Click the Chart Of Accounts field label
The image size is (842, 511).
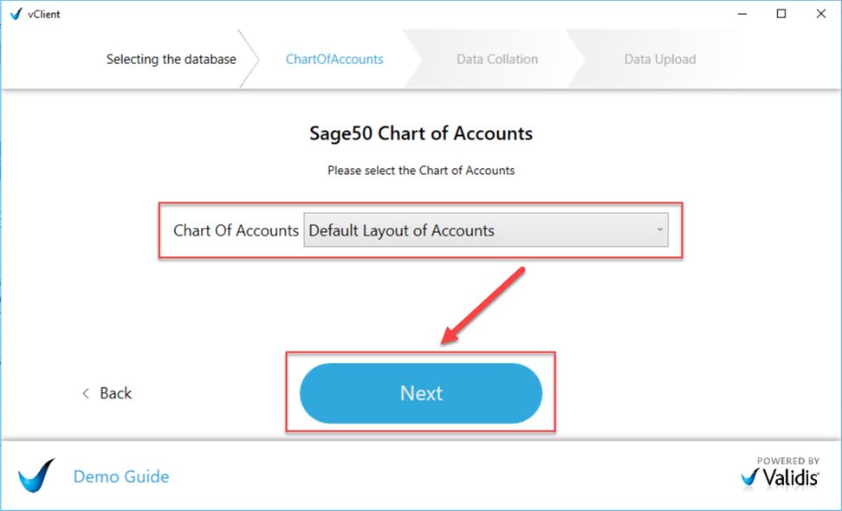(x=236, y=230)
